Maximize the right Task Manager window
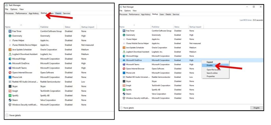271x125 pixels. (254, 7)
